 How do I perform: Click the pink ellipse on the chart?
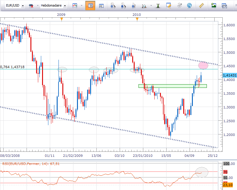[x=203, y=65]
